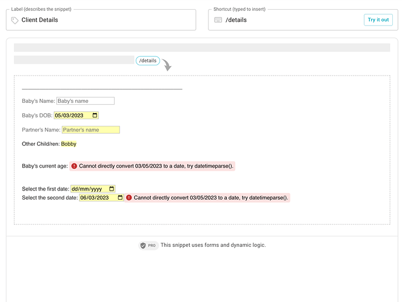
Task: Open calendar picker for Baby's DOB
Action: 95,116
